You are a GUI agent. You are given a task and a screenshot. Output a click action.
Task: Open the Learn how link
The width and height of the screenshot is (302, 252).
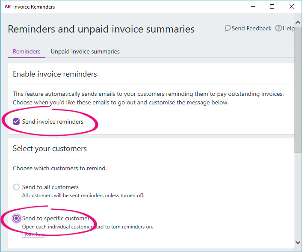pos(34,234)
